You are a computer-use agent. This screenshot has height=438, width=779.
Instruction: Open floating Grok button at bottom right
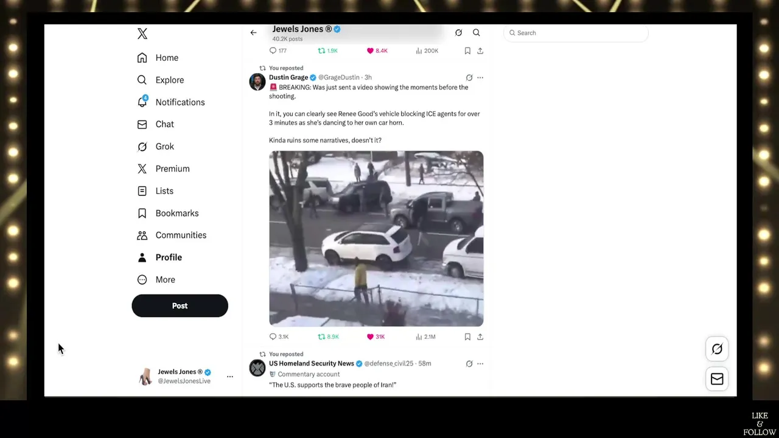click(717, 349)
